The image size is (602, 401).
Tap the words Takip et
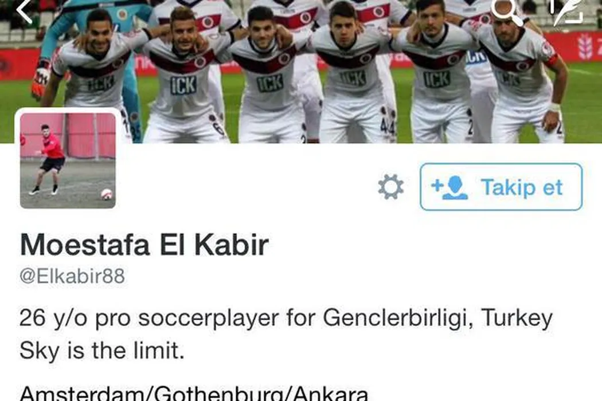coord(522,187)
